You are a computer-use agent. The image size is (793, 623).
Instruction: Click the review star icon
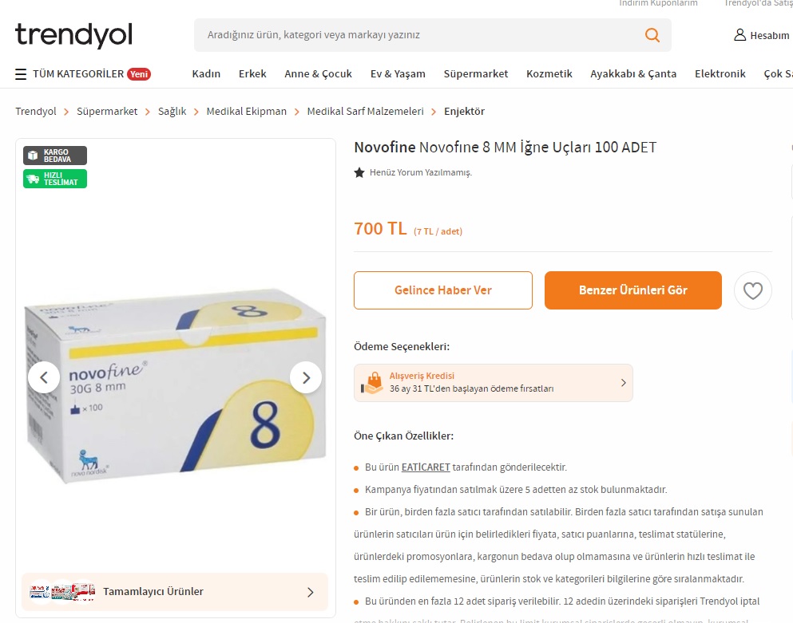[x=359, y=173]
